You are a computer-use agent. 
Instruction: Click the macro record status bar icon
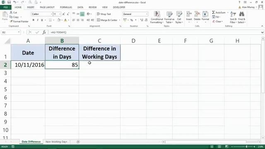tap(13, 147)
